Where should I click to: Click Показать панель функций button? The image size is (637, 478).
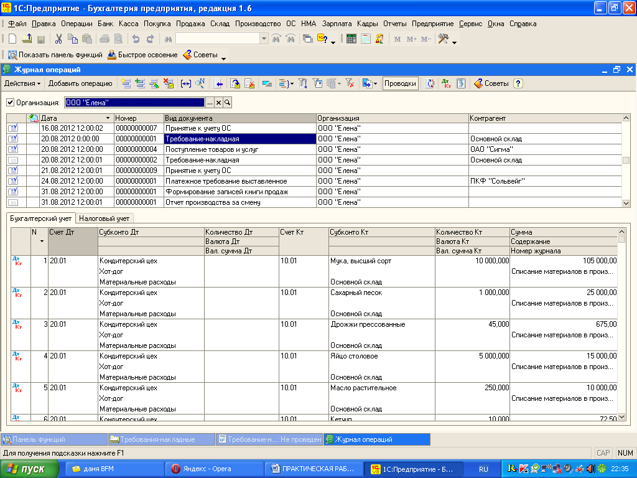pyautogui.click(x=55, y=55)
